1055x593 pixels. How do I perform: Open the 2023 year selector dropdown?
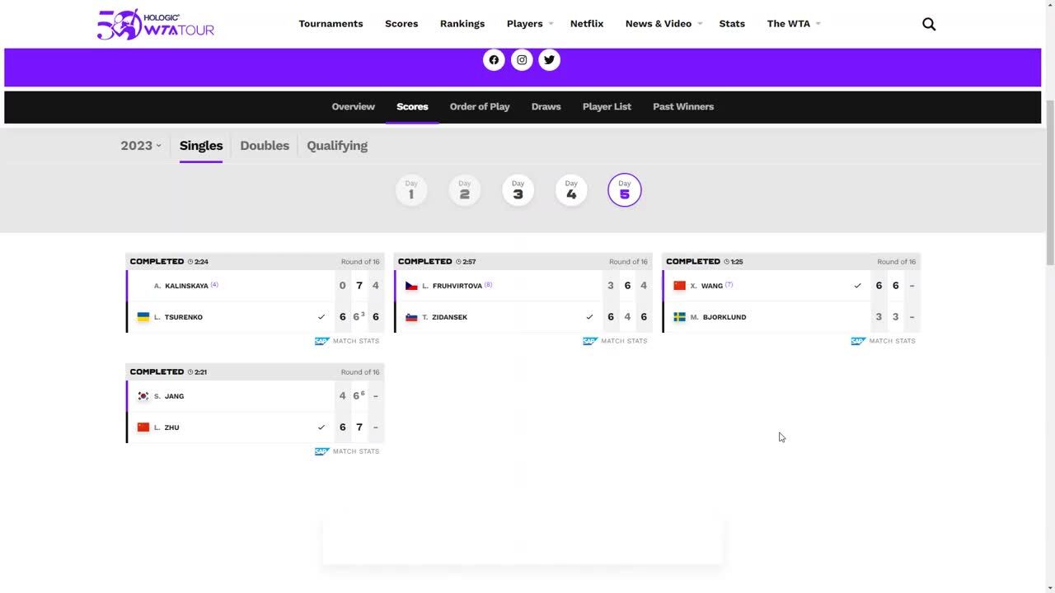coord(141,146)
